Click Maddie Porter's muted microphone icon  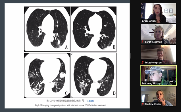tap(143, 104)
